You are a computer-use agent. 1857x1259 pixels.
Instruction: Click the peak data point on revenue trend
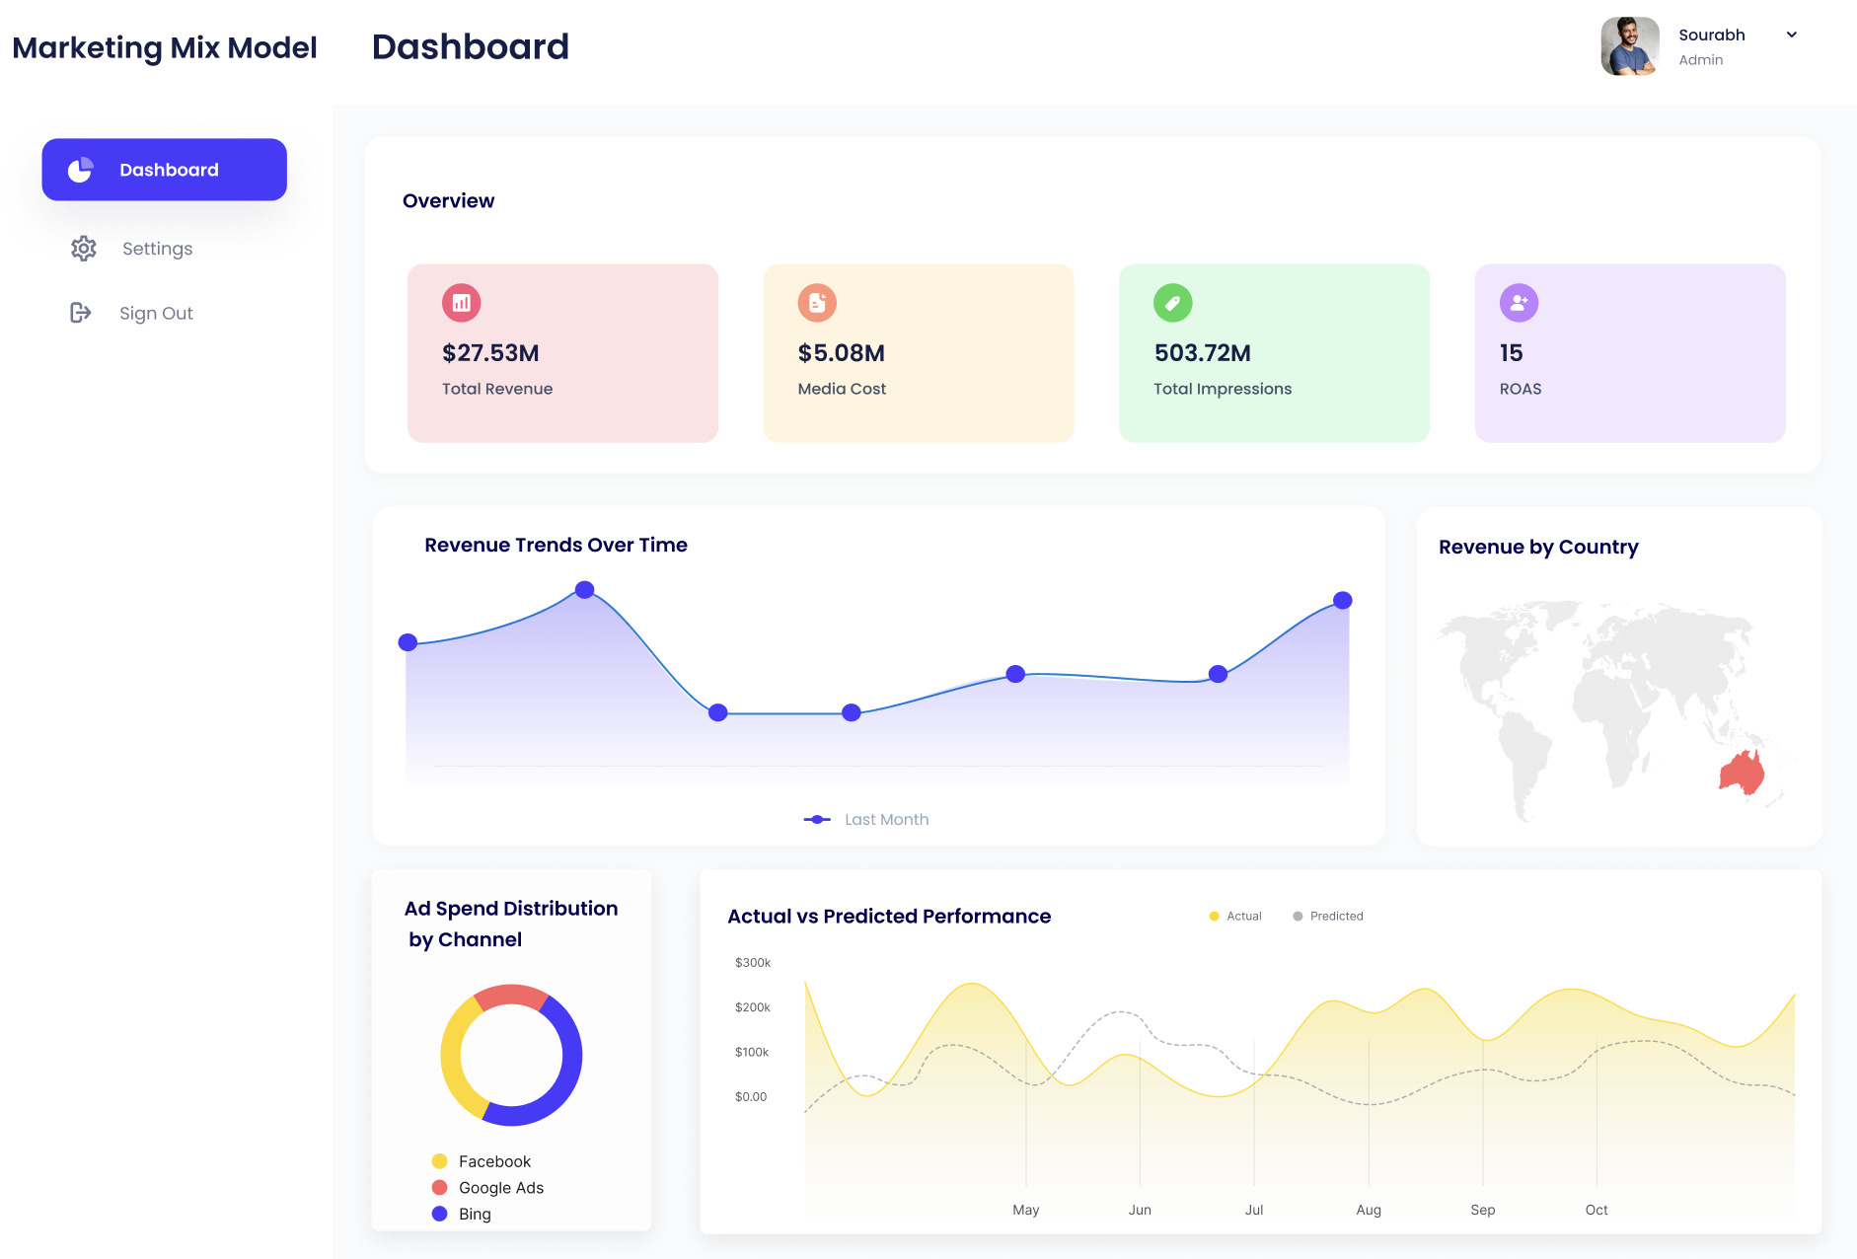(x=584, y=590)
